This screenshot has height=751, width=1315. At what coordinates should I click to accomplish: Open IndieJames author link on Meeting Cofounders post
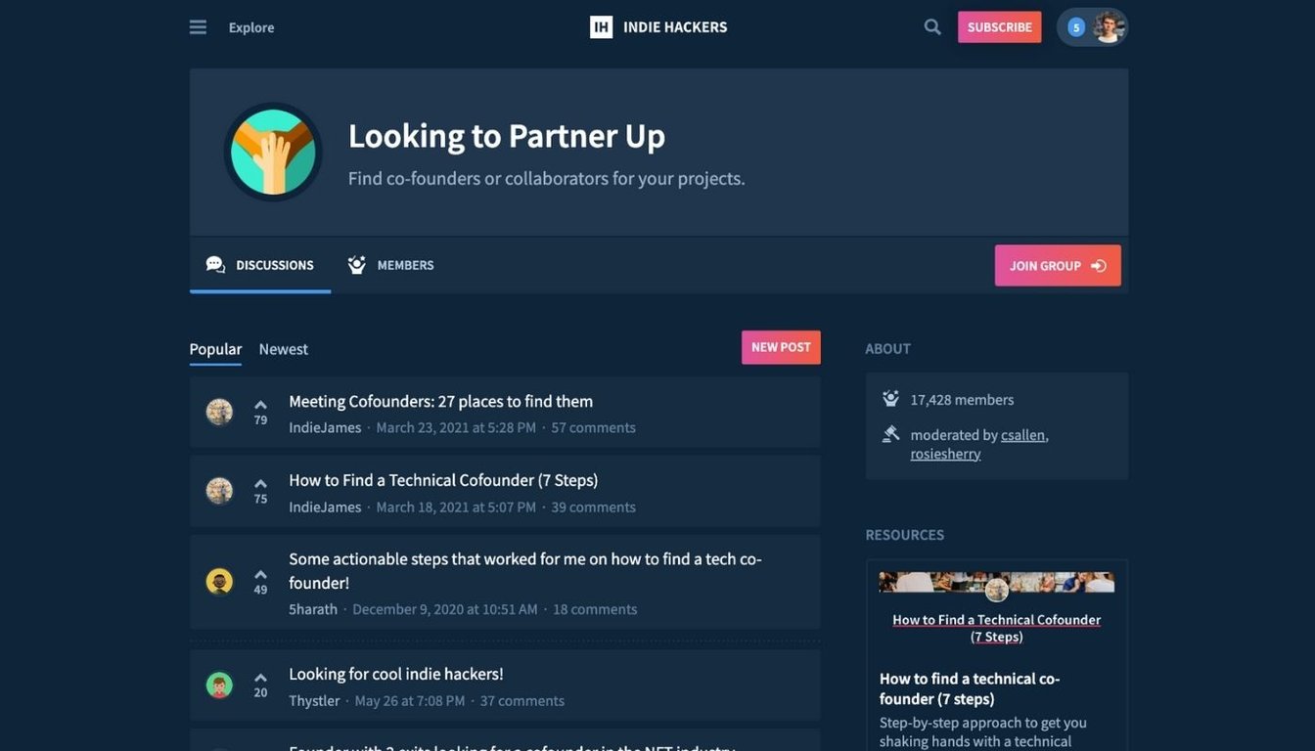[x=325, y=427]
